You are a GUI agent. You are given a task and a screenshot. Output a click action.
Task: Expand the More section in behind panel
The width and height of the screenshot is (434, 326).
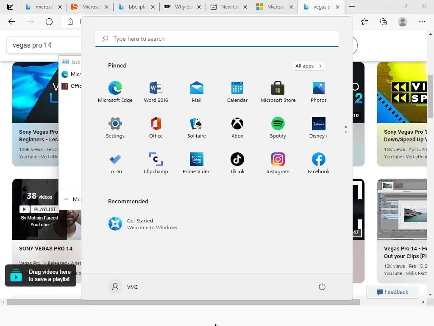[x=72, y=200]
